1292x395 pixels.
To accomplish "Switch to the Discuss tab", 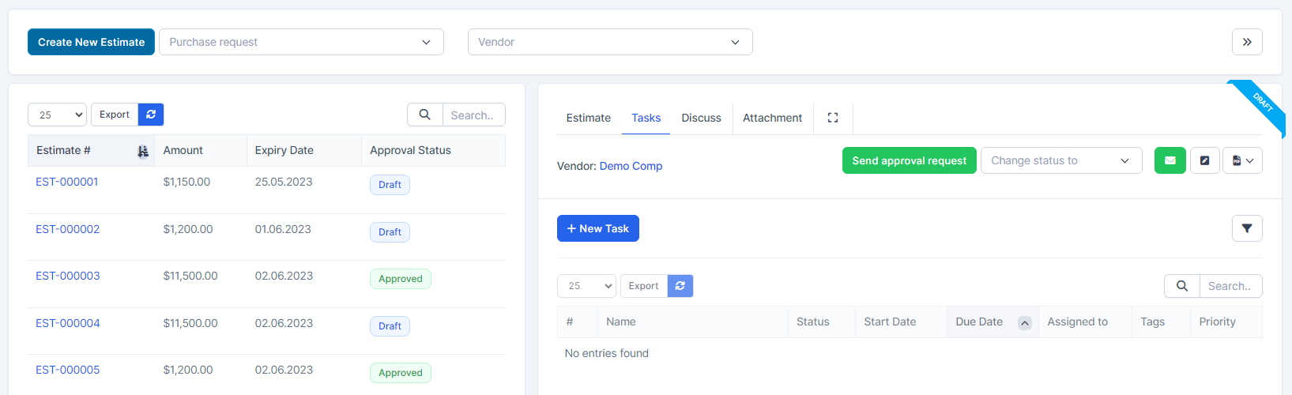I will (x=701, y=118).
